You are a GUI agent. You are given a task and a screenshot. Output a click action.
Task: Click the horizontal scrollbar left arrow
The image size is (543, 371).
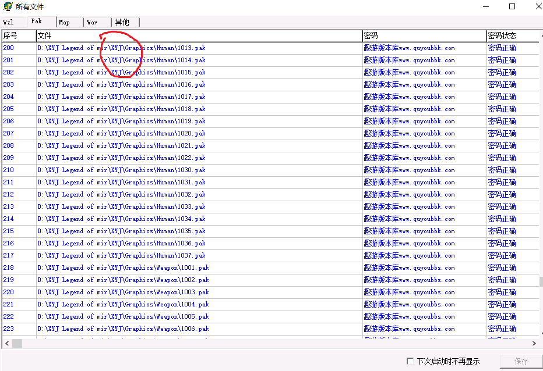click(6, 343)
